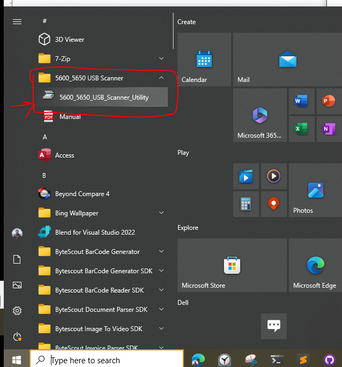Open the Mail tile
Screen dimensions: 342x367
287,59
